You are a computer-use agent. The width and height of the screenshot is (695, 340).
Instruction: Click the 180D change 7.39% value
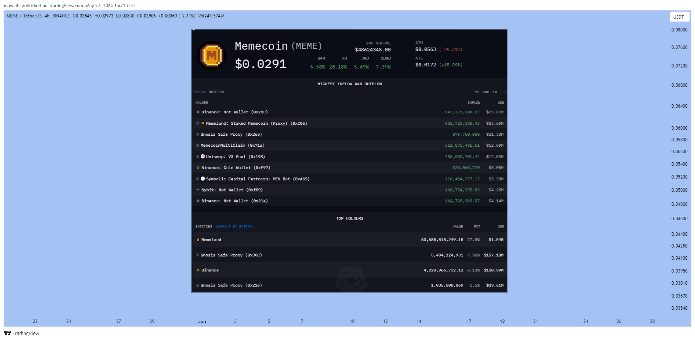click(383, 67)
